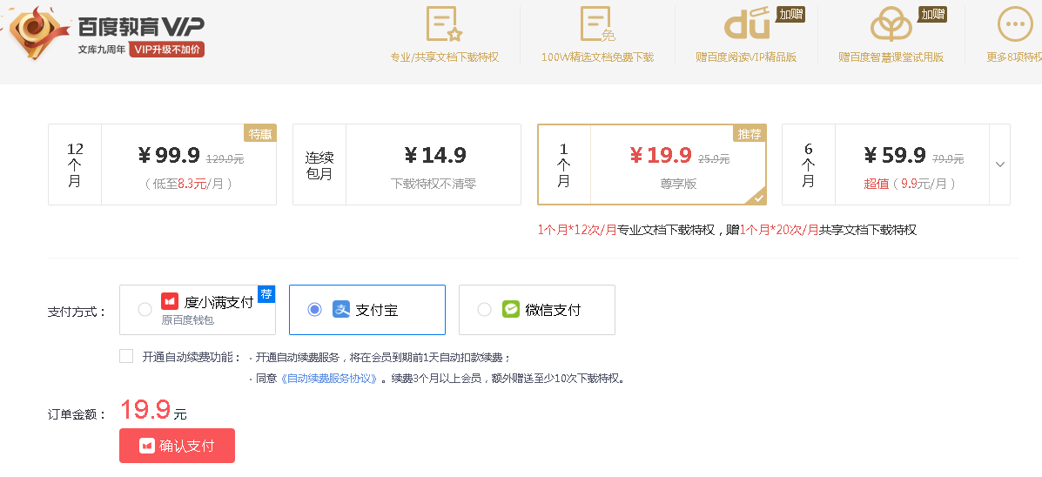Click the order amount 19.9元
Screen dimensions: 1042x477
pos(153,410)
